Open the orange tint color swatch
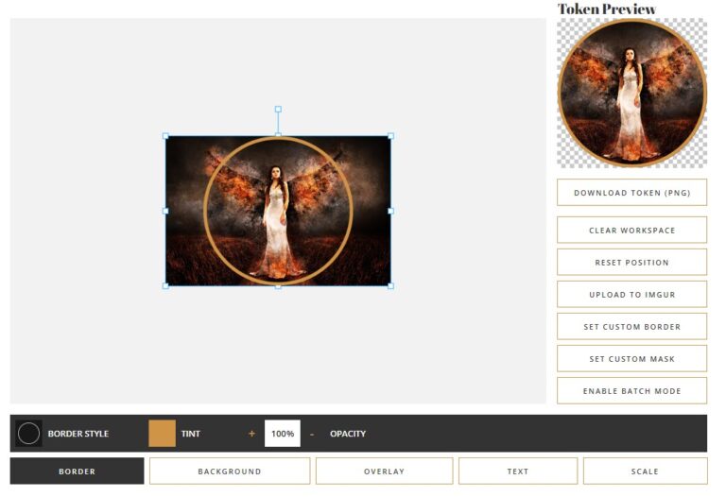This screenshot has height=497, width=726. 162,434
